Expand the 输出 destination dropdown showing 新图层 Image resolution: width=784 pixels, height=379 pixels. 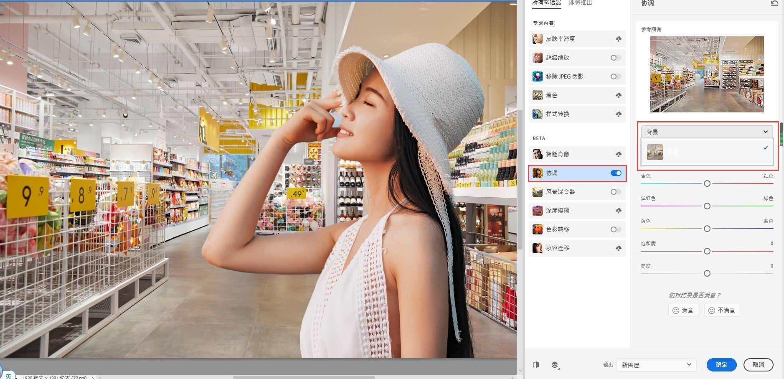[656, 364]
